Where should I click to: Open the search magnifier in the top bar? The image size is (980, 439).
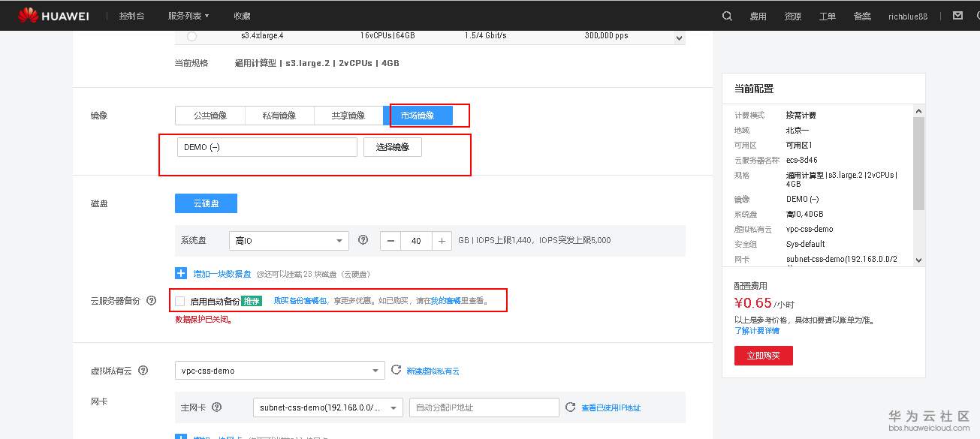725,15
